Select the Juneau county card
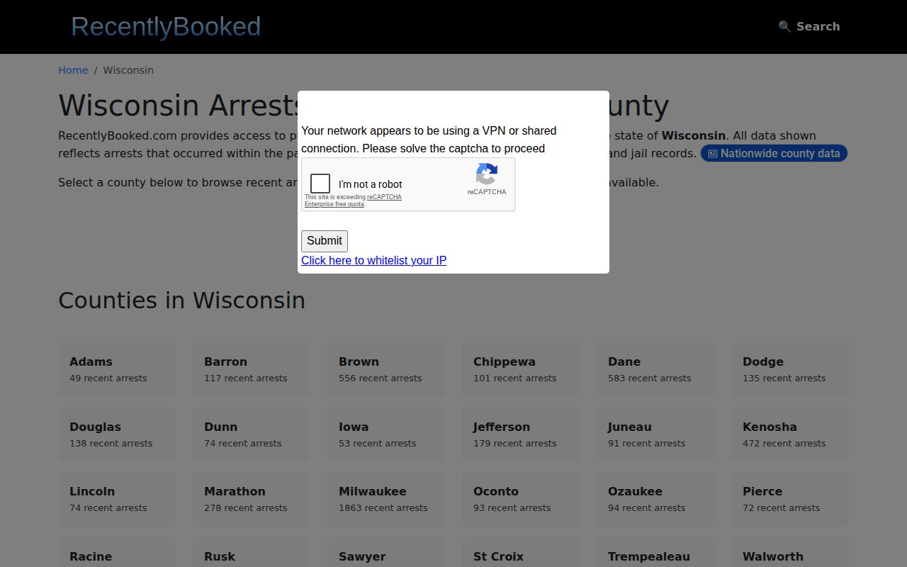 [655, 434]
